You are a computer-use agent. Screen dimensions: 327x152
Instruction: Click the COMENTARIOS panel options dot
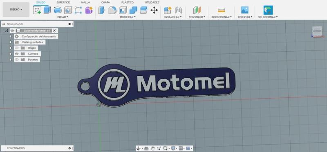pyautogui.click(x=69, y=148)
